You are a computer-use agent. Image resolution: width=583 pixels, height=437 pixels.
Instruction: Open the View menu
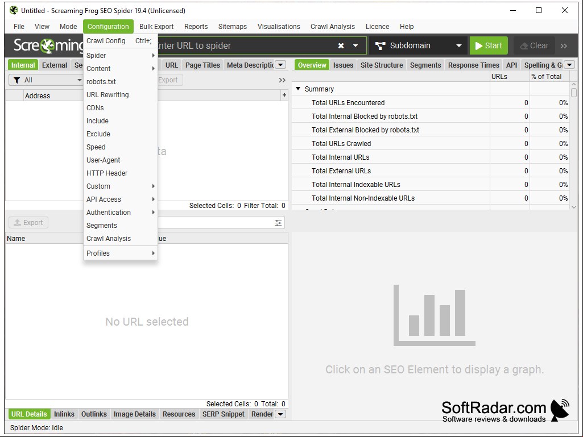[42, 26]
